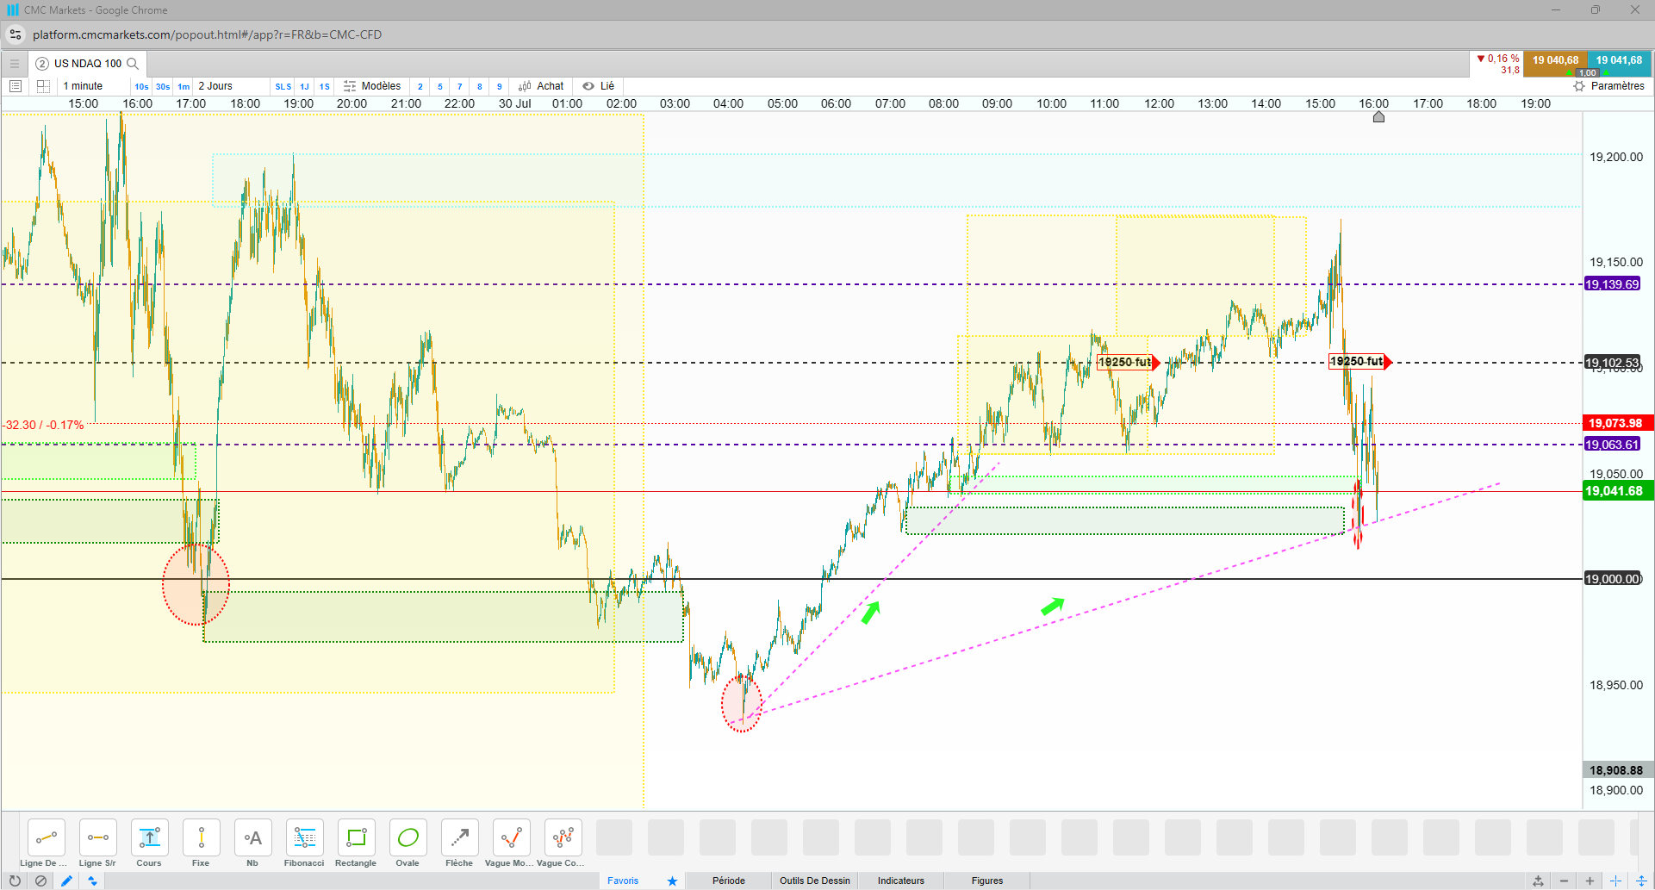Toggle the blue pencil drawing mode
Image resolution: width=1655 pixels, height=890 pixels.
pos(66,881)
